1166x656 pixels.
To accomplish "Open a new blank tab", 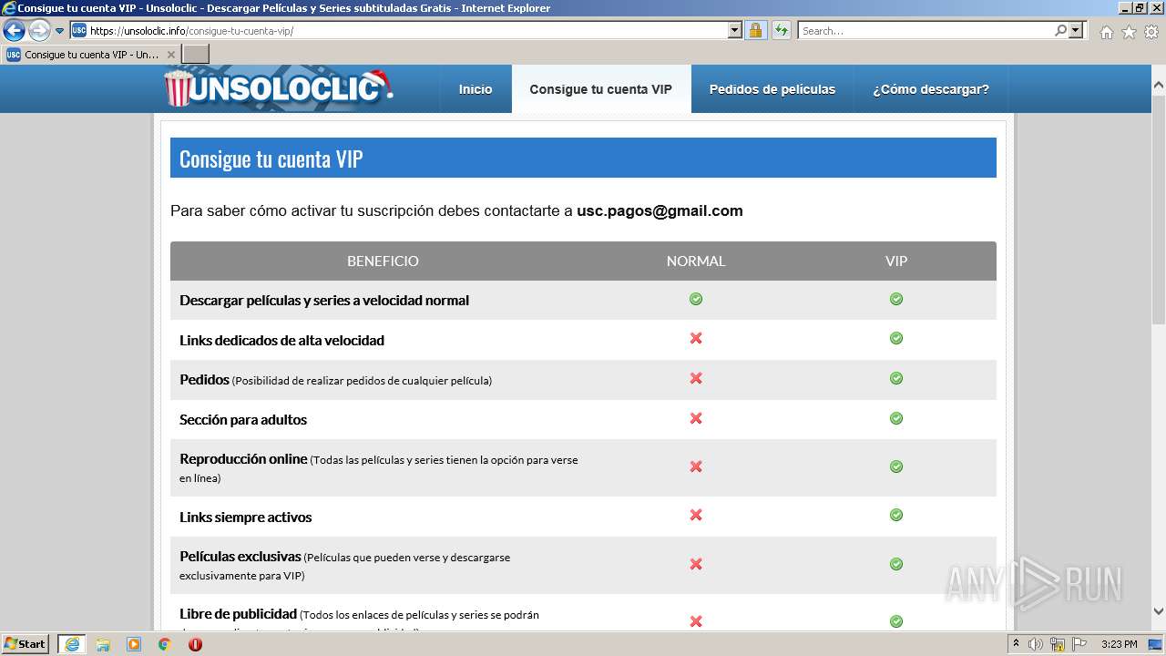I will [x=195, y=55].
